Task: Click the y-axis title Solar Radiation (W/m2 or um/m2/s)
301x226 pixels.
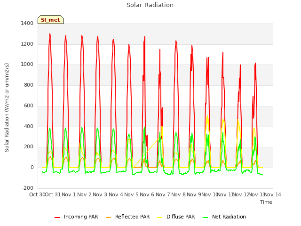Action: click(x=7, y=107)
